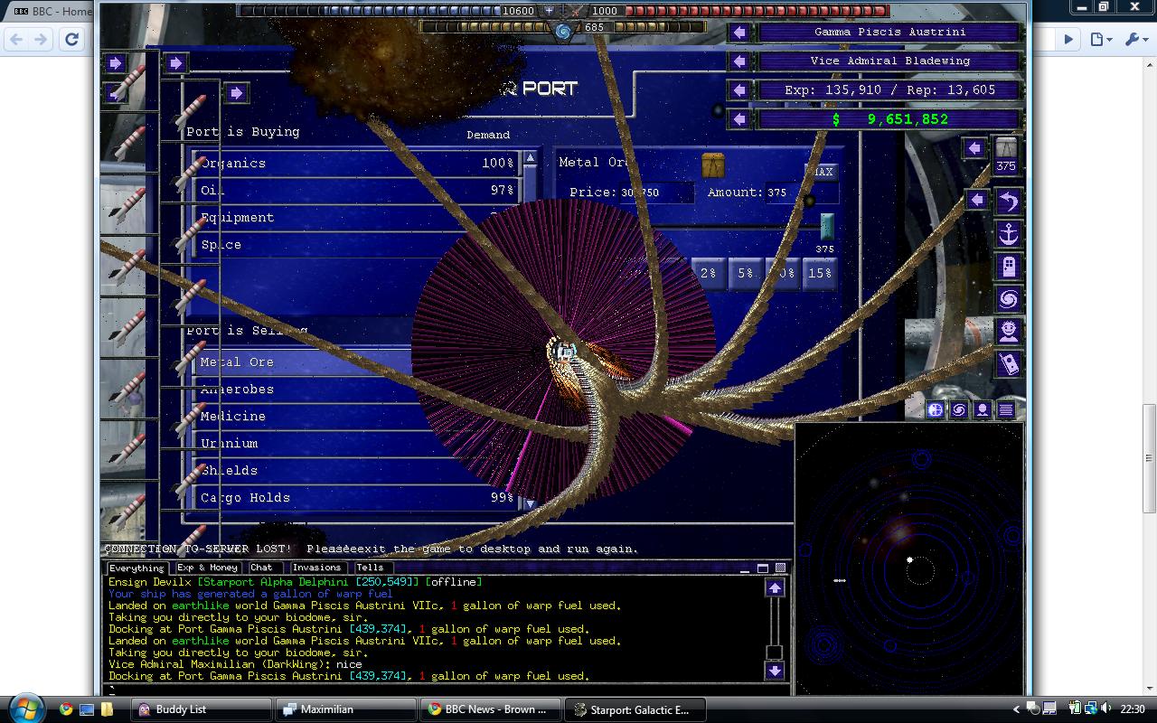The height and width of the screenshot is (723, 1157).
Task: Open the Invasions chat tab
Action: click(x=316, y=568)
